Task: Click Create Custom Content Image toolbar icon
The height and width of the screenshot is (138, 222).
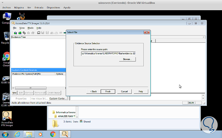Action: pos(56,33)
